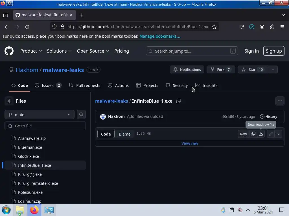Open commit History link
The width and height of the screenshot is (289, 216).
coord(268,117)
